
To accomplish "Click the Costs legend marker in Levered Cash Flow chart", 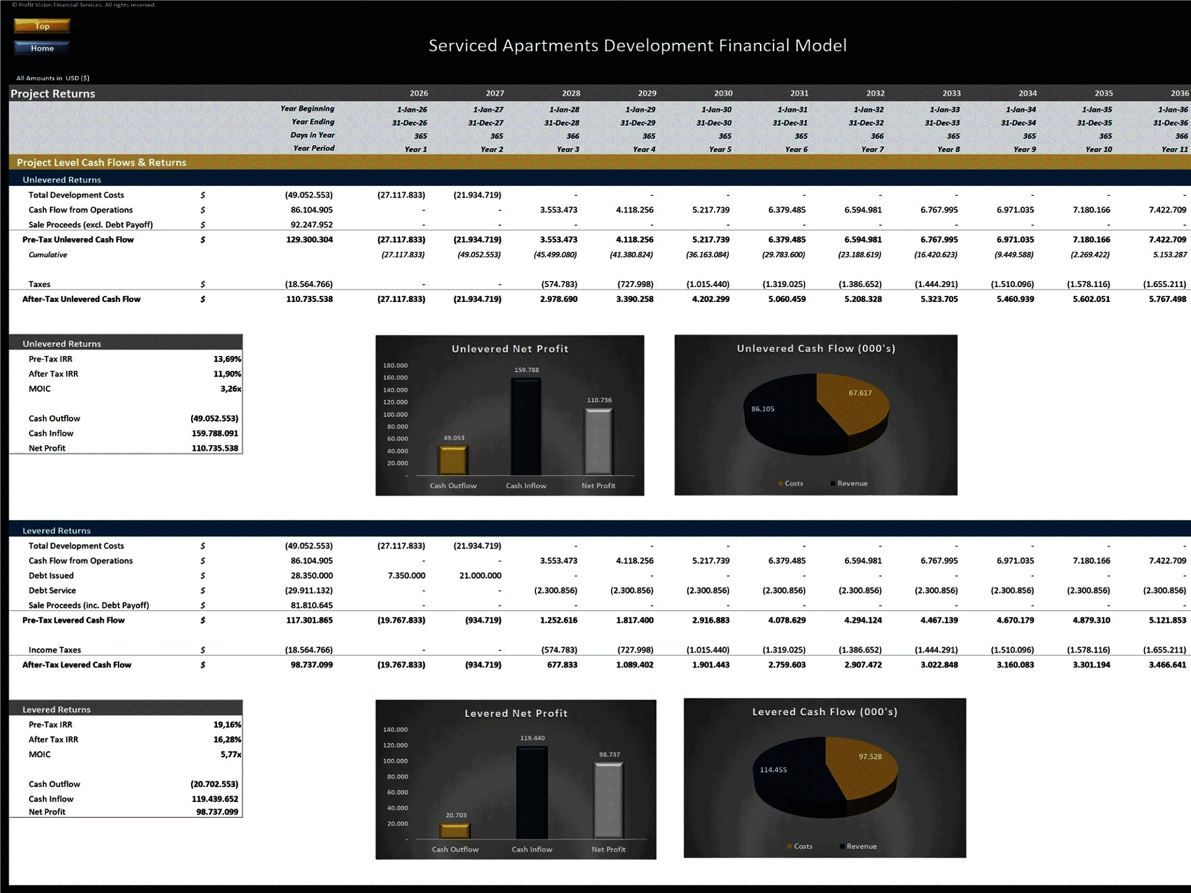I will click(x=788, y=846).
